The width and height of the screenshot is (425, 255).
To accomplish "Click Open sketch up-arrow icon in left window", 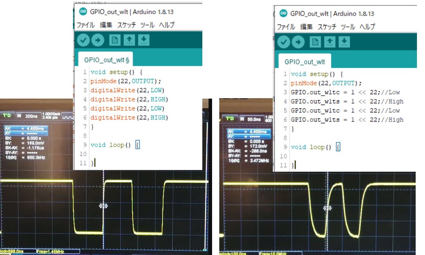I will point(129,40).
